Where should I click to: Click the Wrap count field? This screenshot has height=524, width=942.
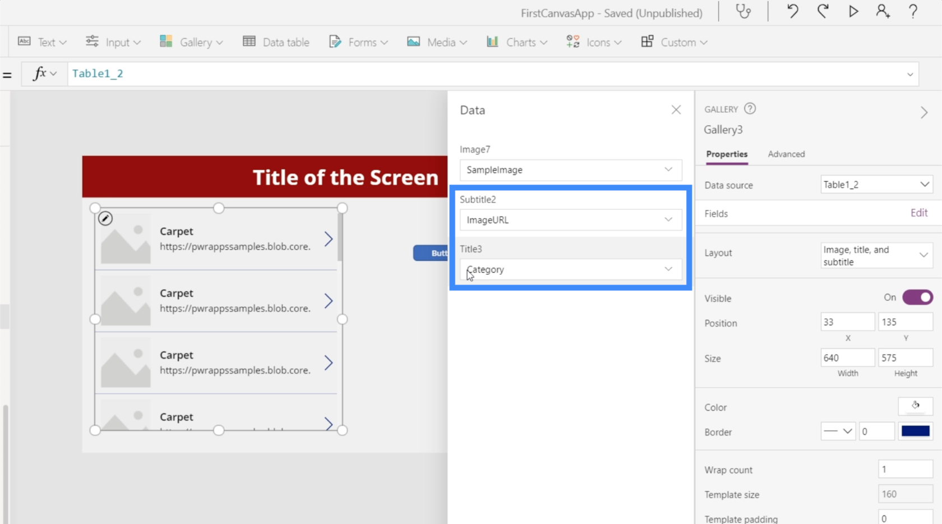pyautogui.click(x=905, y=470)
